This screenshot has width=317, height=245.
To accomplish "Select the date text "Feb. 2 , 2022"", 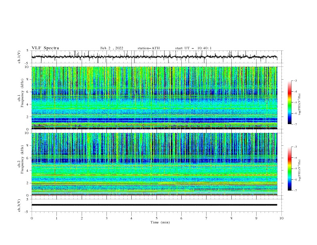I will click(112, 48).
